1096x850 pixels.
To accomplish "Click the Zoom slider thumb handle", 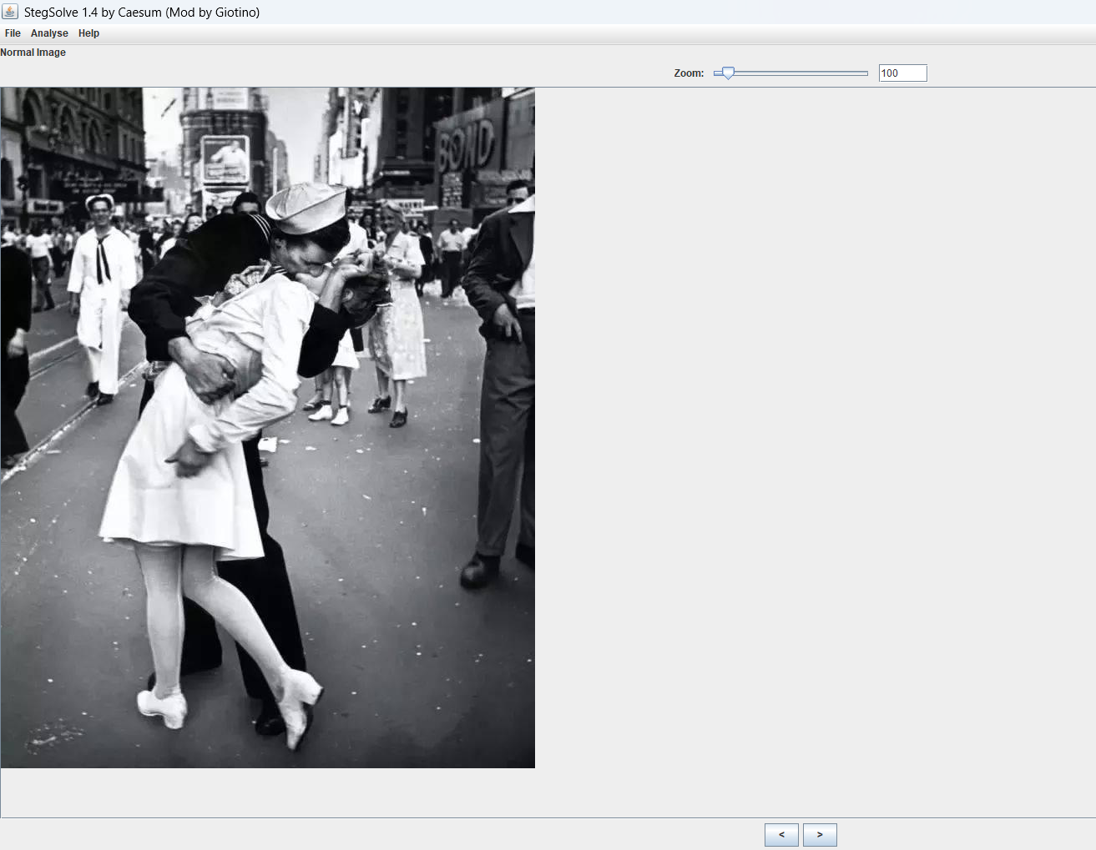I will [728, 73].
